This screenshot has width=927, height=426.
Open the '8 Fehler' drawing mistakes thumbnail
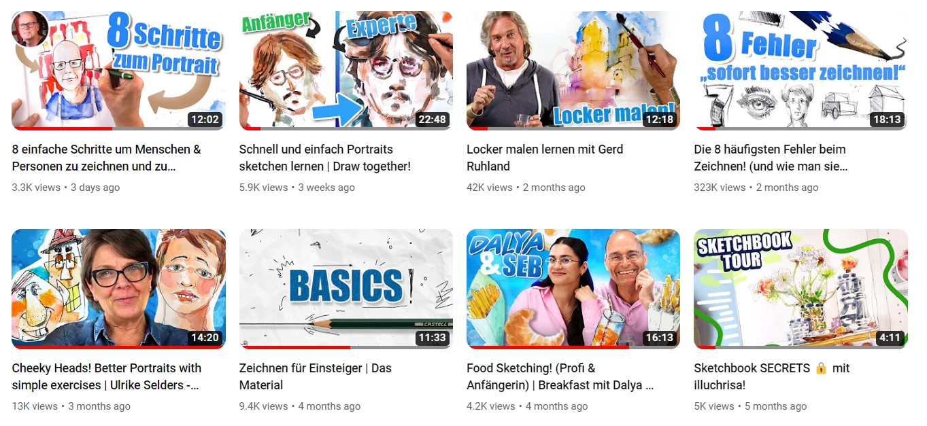[800, 70]
